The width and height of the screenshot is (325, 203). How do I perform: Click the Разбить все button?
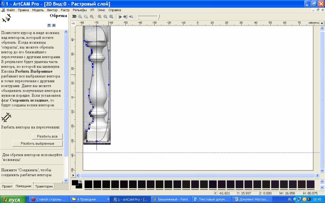pos(47,136)
